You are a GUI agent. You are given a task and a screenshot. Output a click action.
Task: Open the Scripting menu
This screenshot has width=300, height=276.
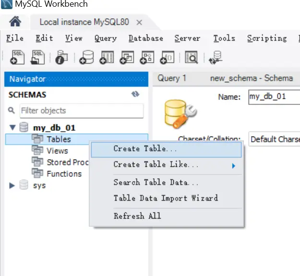point(267,38)
